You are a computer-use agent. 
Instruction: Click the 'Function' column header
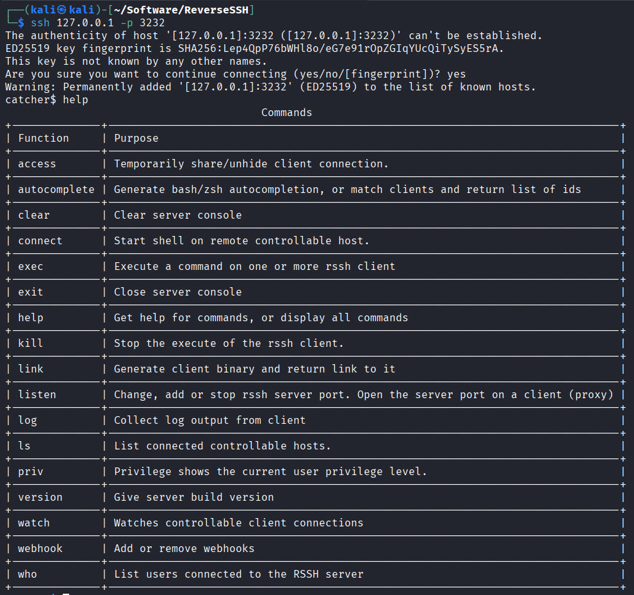[x=44, y=138]
